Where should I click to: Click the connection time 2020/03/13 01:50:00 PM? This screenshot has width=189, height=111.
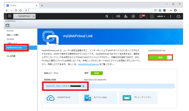(x=95, y=80)
